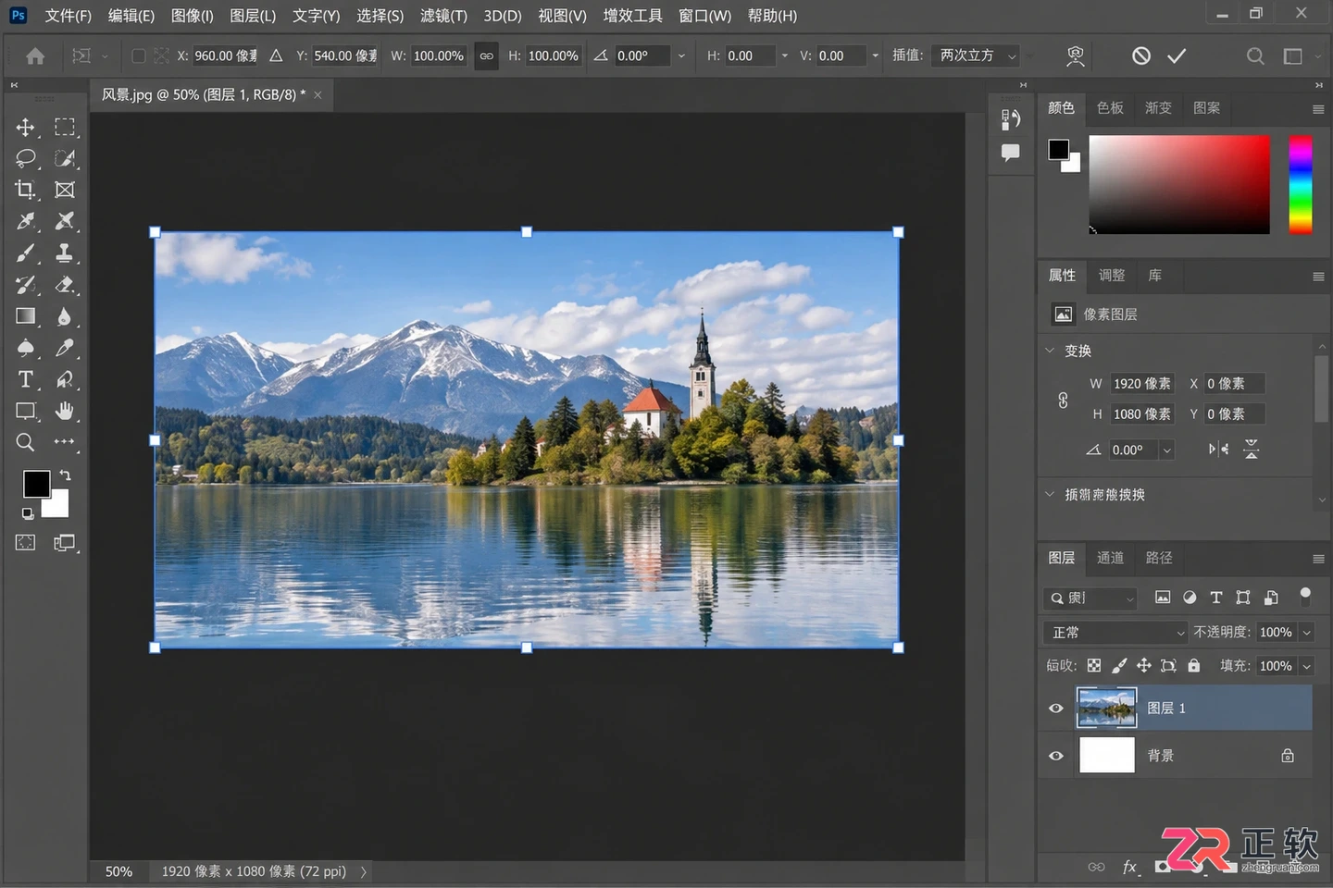Open the 图像(I) menu

[193, 16]
